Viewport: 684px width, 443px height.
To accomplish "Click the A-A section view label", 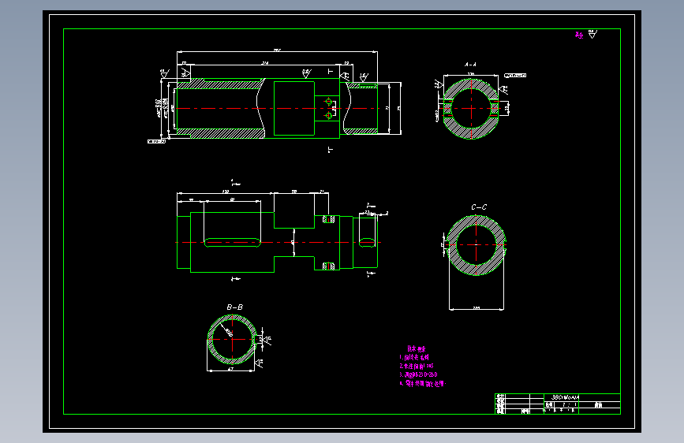I will tap(470, 65).
